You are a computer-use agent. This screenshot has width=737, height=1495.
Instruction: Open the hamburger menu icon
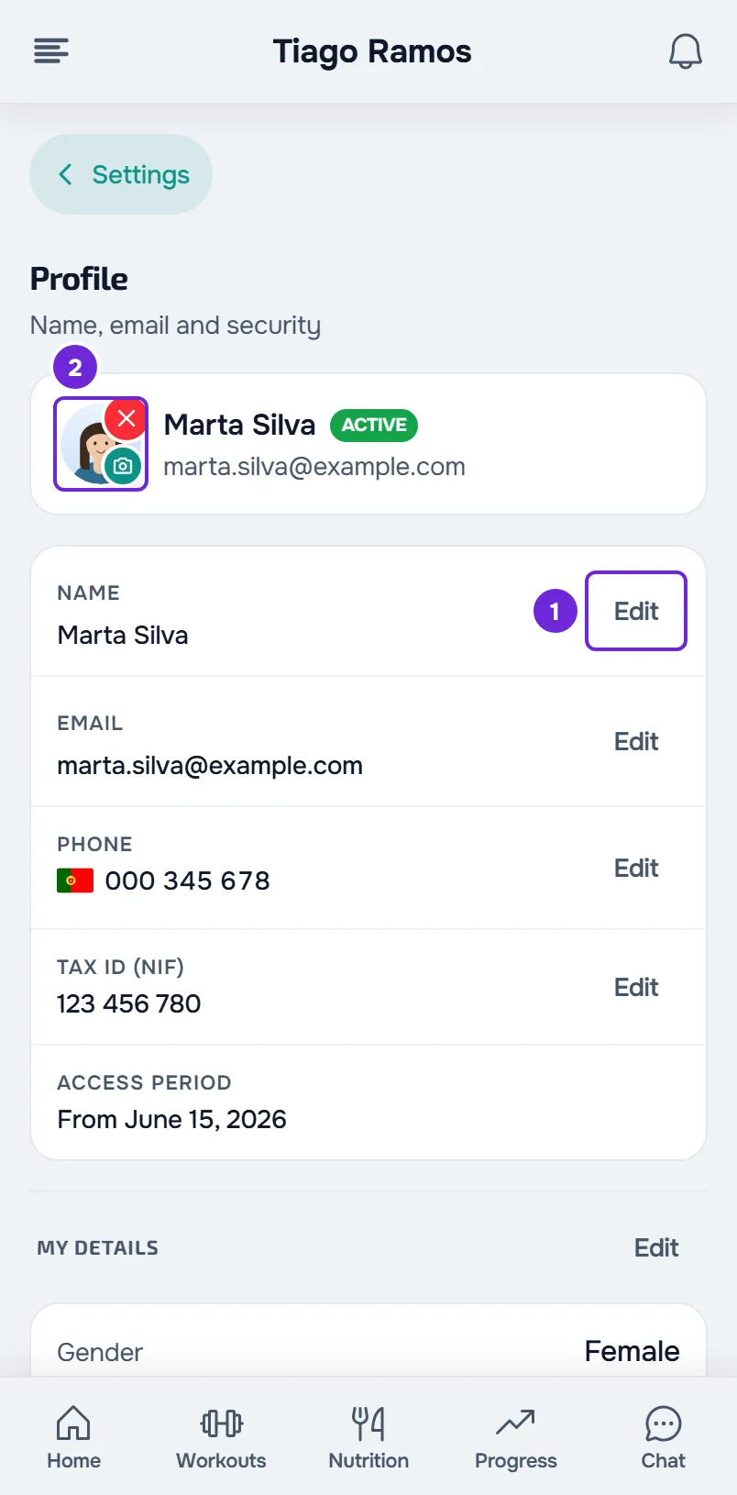coord(51,50)
